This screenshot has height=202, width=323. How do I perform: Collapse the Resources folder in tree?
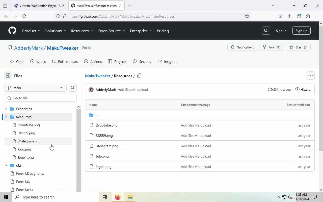[6, 117]
